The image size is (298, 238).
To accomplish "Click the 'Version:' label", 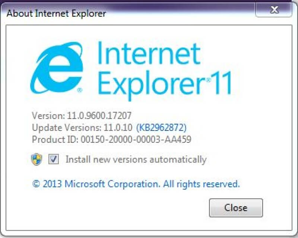I will tap(48, 115).
